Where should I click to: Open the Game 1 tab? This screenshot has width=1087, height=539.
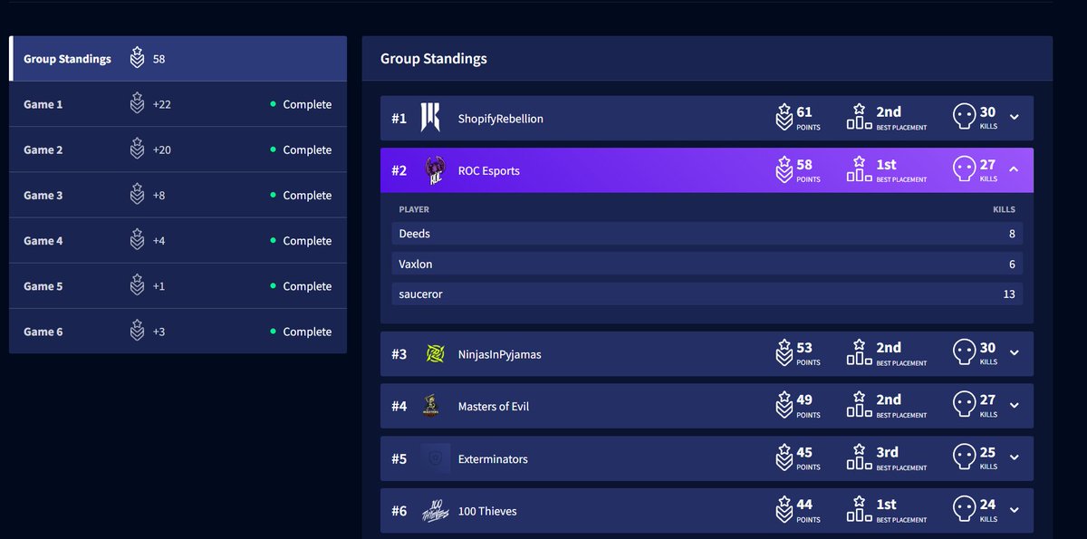point(178,104)
